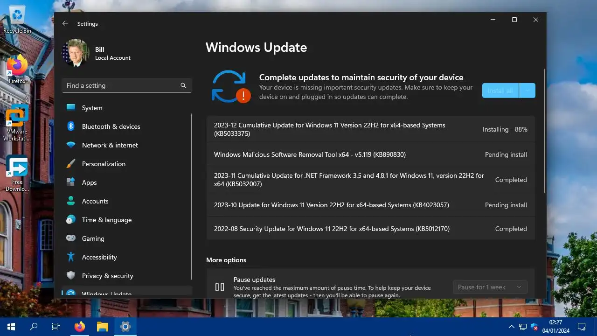Viewport: 597px width, 336px height.
Task: Click the taskbar clock showing 02:27
Action: [x=555, y=327]
